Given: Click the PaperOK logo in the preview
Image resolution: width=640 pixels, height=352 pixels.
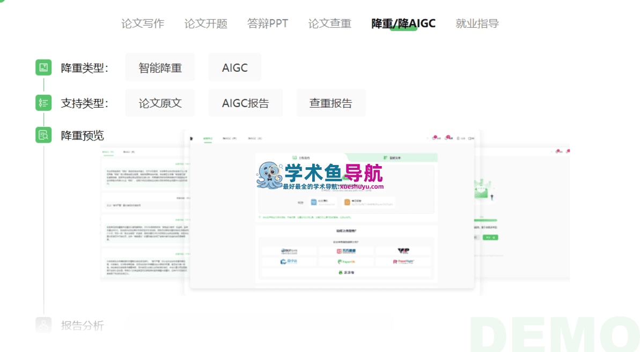Looking at the screenshot, I should pyautogui.click(x=346, y=261).
